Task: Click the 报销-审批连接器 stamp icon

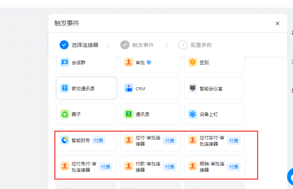Action: pyautogui.click(x=193, y=166)
